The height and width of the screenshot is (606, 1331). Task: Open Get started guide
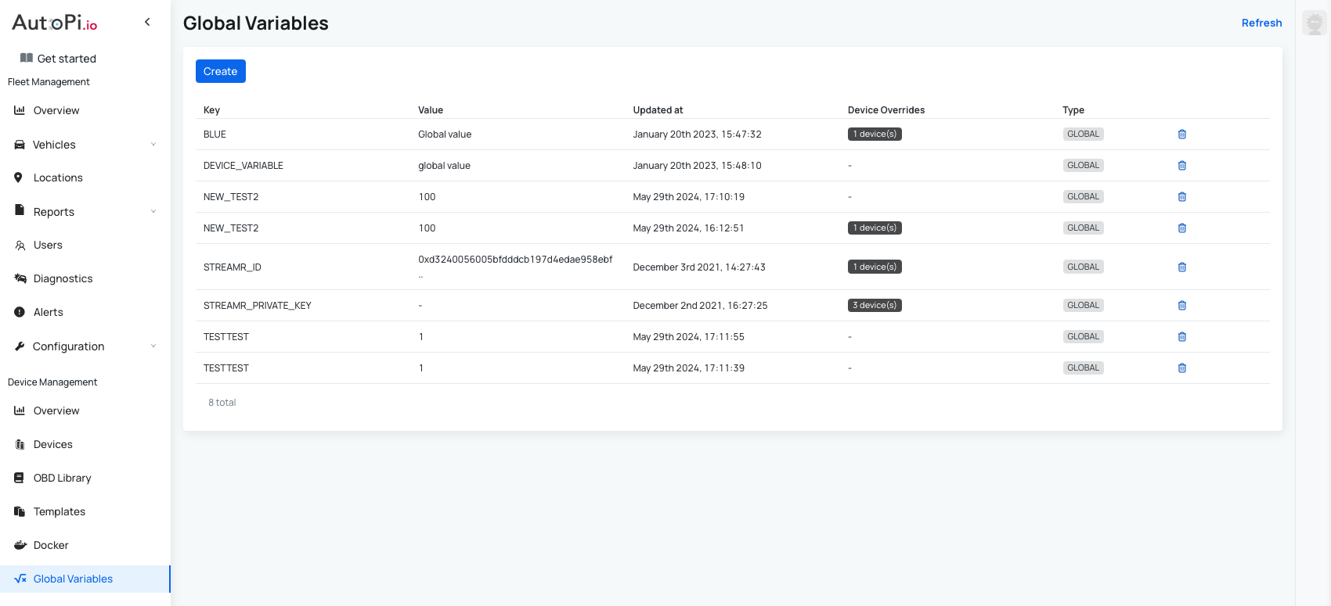coord(67,59)
